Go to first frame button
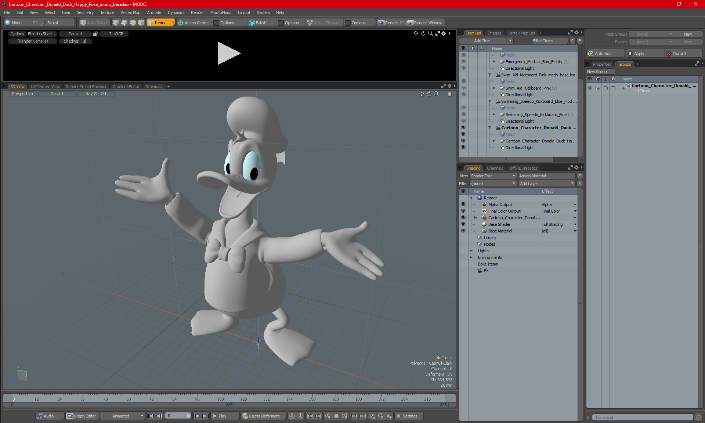This screenshot has width=705, height=423. pos(151,416)
